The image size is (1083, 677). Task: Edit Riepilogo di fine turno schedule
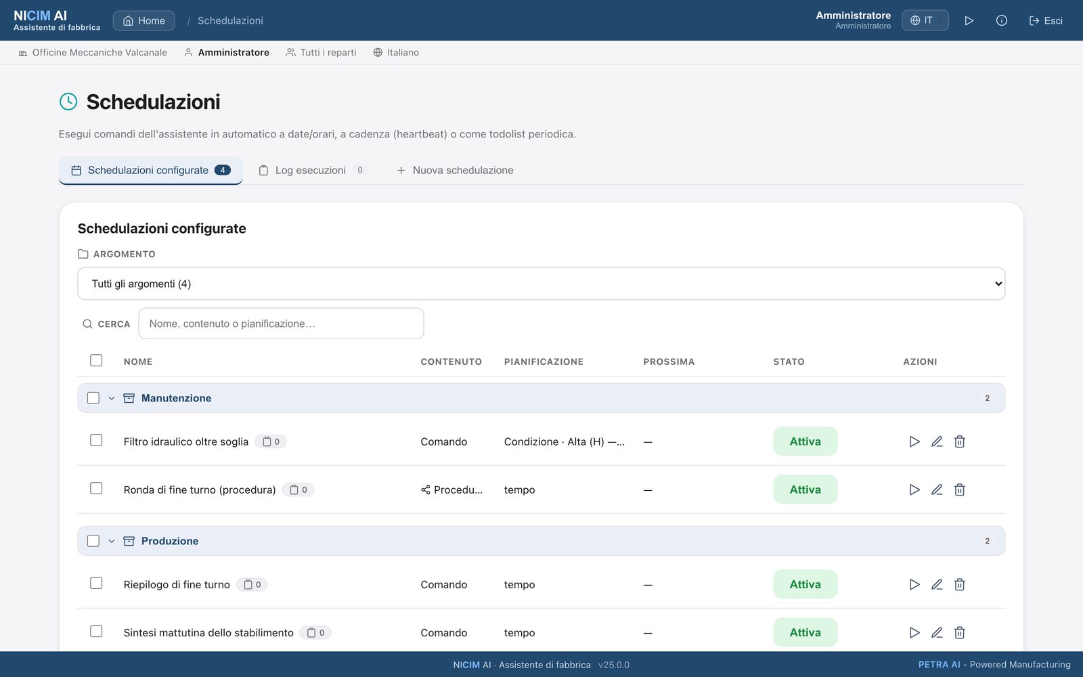coord(937,584)
